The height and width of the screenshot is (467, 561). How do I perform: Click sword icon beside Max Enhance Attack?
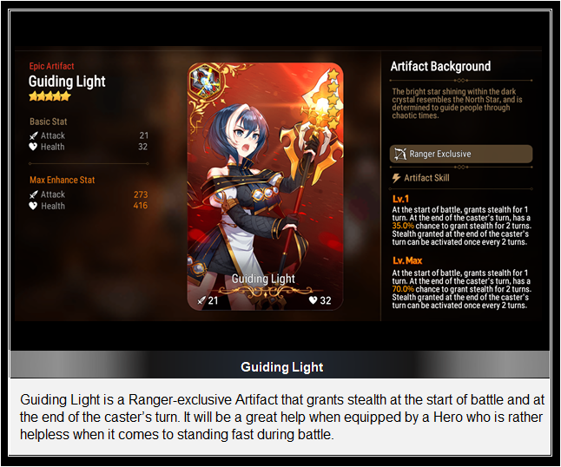(33, 194)
